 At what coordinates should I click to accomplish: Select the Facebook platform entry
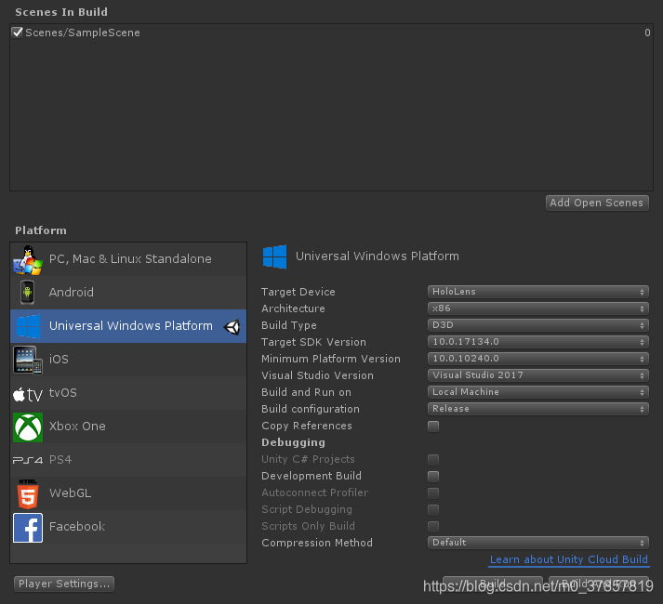click(128, 527)
